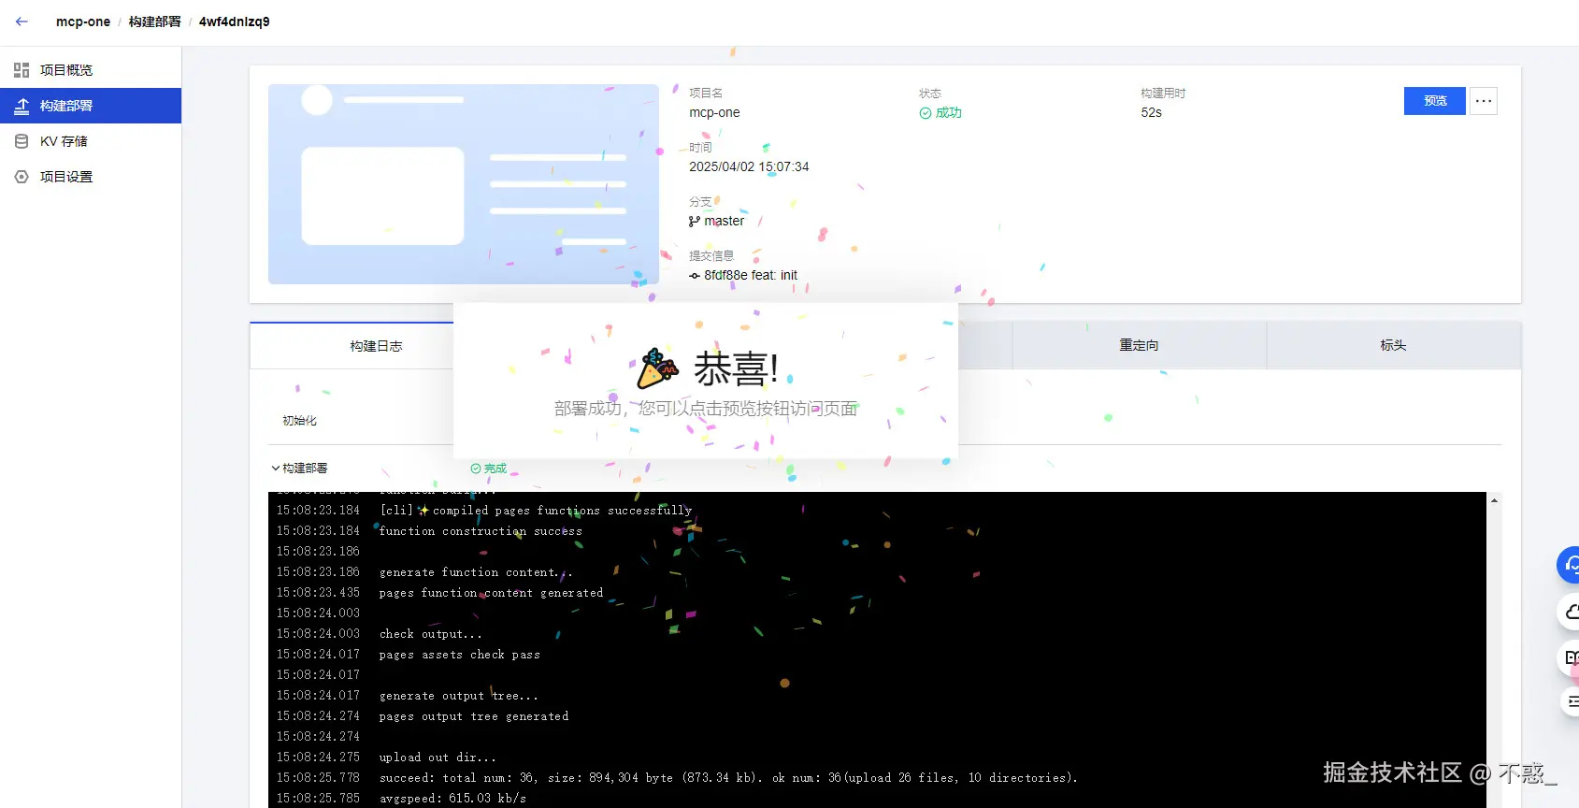This screenshot has width=1579, height=808.
Task: Go back using the left arrow icon
Action: [x=22, y=22]
